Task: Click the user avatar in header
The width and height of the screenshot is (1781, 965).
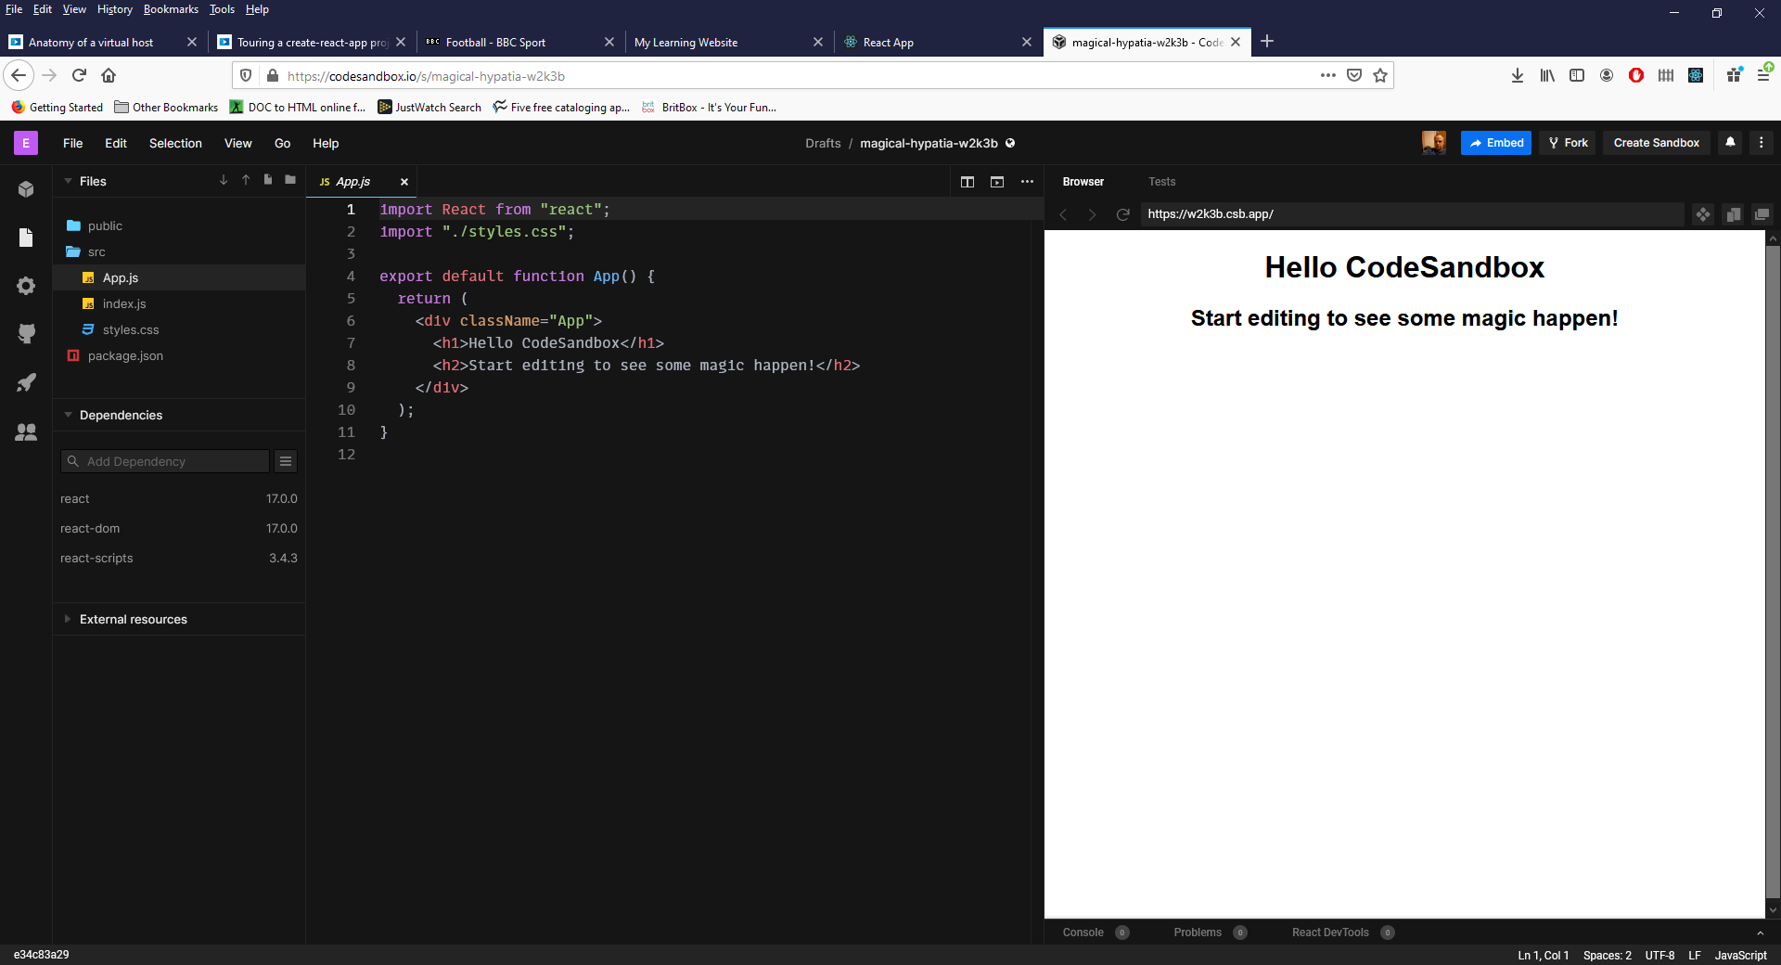Action: click(1434, 143)
